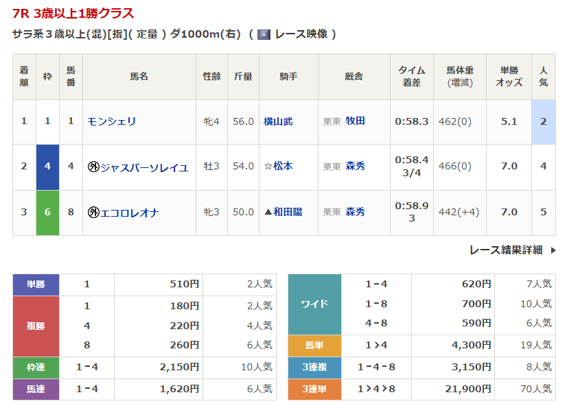
Task: Click the タイム着差 column header
Action: 412,77
